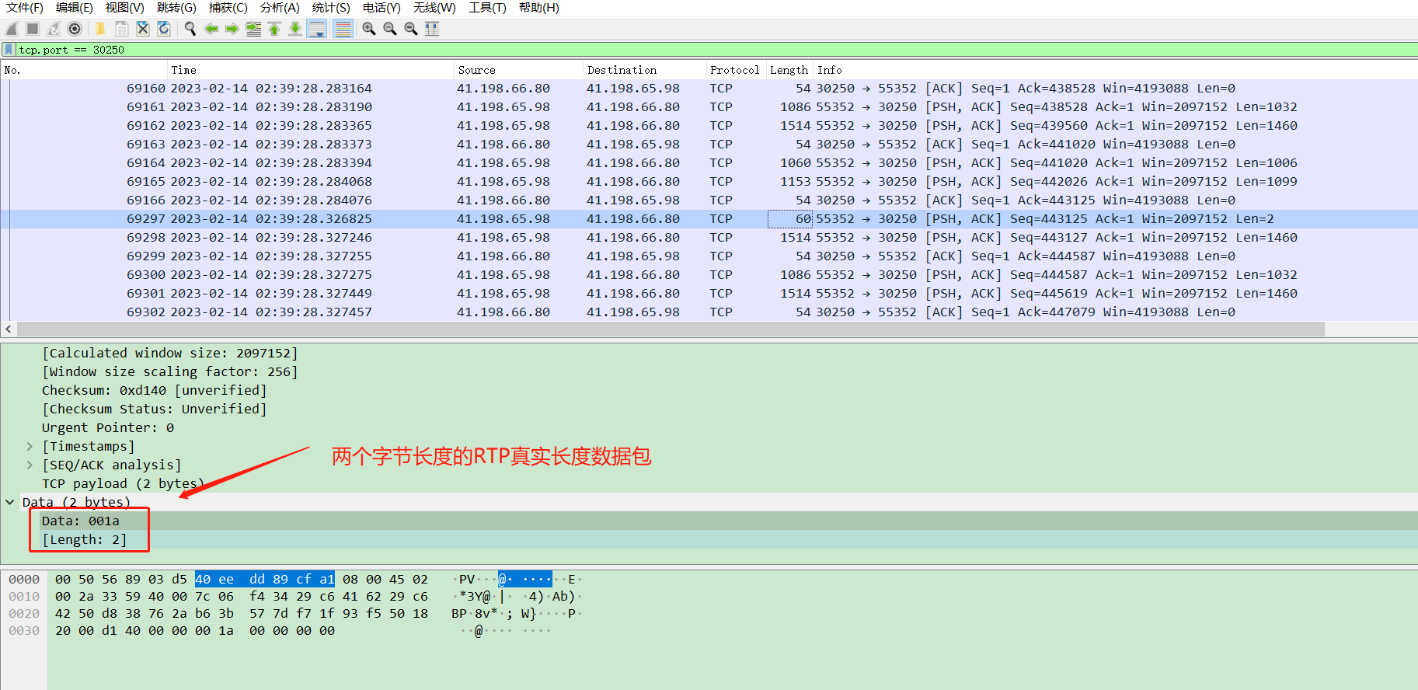The height and width of the screenshot is (690, 1418).
Task: Open the 无线(W) menu
Action: pyautogui.click(x=434, y=8)
